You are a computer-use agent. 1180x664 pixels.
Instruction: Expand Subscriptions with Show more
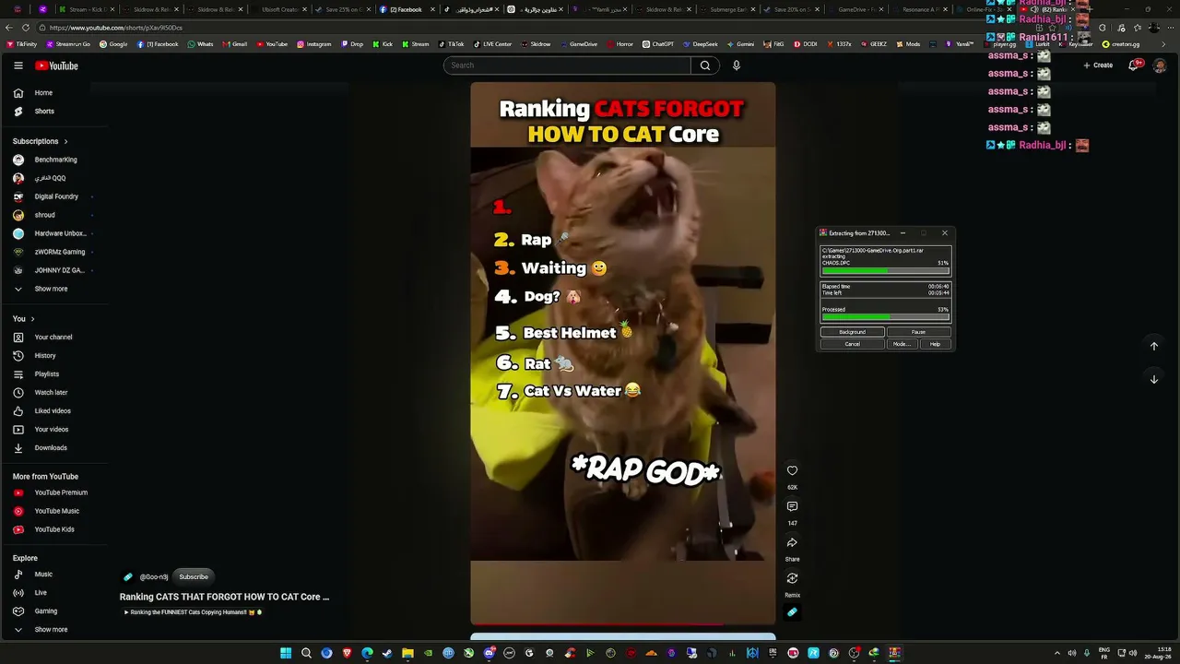point(51,289)
